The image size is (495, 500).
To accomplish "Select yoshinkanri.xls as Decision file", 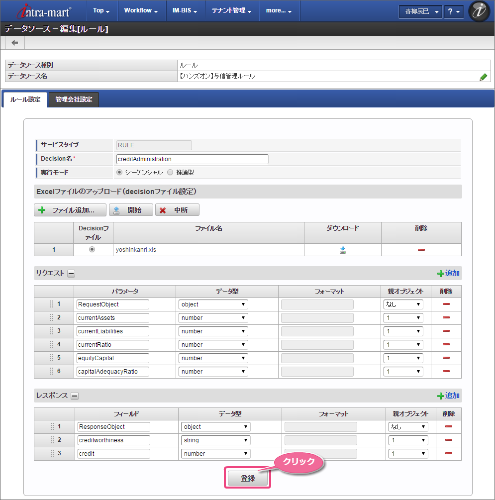I will click(x=92, y=249).
